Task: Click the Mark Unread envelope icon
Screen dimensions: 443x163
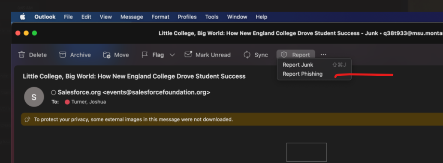Action: pos(188,54)
